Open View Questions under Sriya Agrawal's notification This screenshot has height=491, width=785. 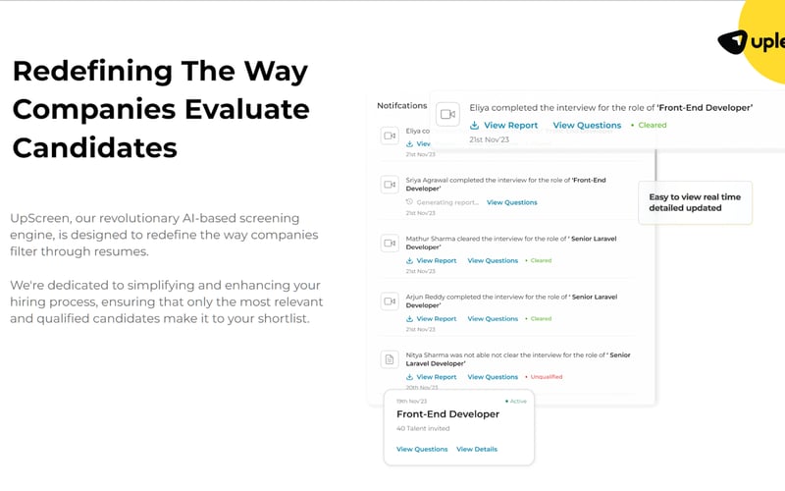[511, 202]
